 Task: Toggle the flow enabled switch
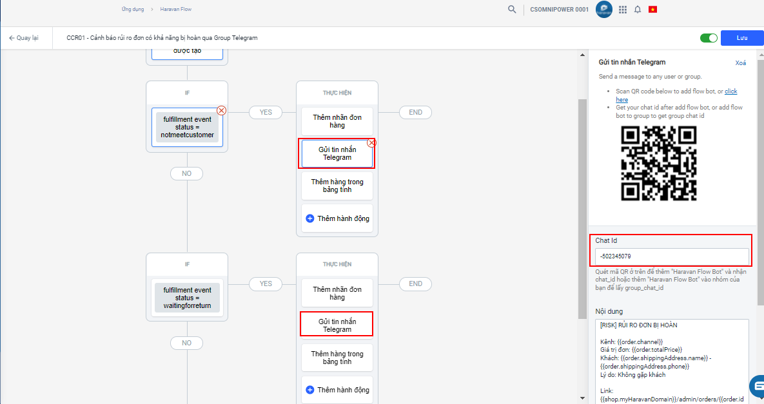[709, 38]
